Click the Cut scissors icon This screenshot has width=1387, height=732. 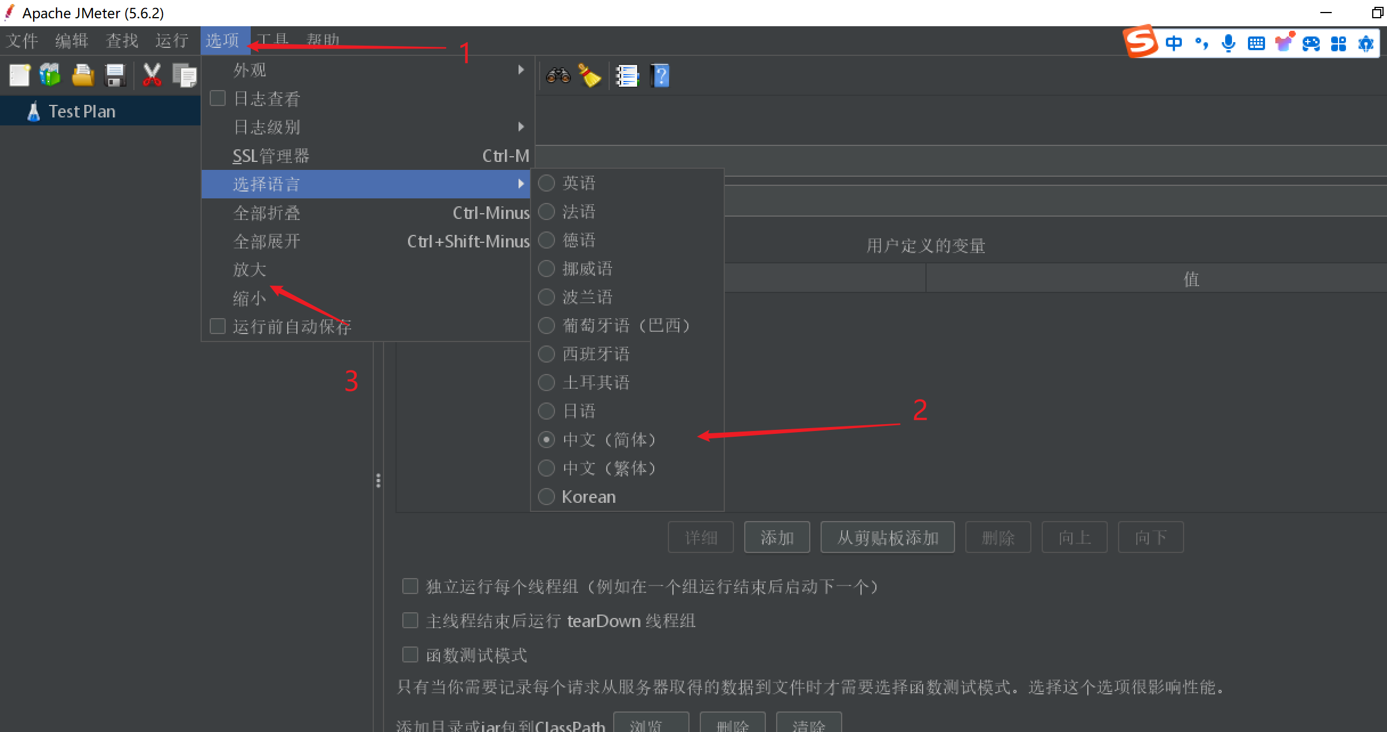pyautogui.click(x=152, y=75)
